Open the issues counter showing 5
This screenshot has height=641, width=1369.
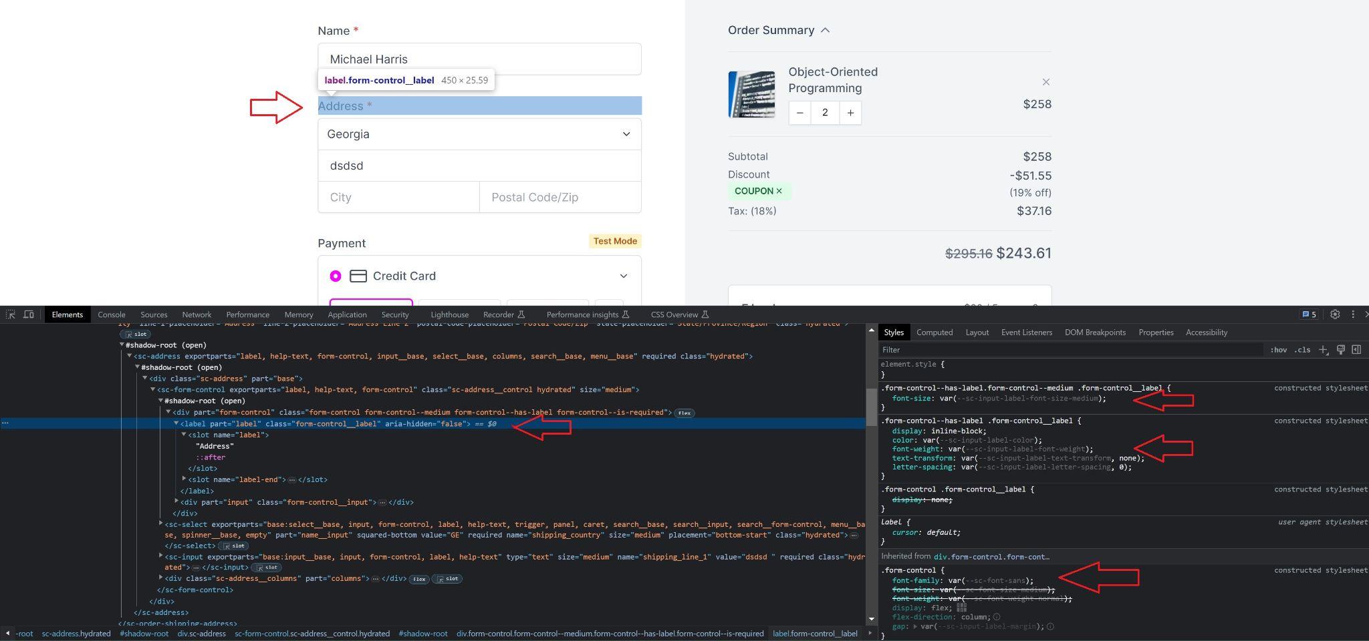pyautogui.click(x=1308, y=314)
